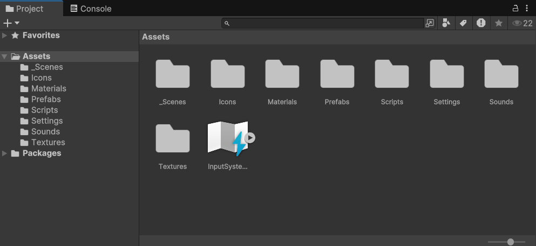536x246 pixels.
Task: Open search in Unity Search window icon
Action: [x=429, y=23]
